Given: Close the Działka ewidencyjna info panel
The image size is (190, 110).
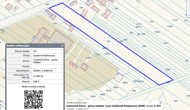Looking at the screenshot, I should tap(62, 46).
